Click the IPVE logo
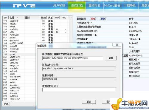The height and width of the screenshot is (110, 149). tap(24, 6)
